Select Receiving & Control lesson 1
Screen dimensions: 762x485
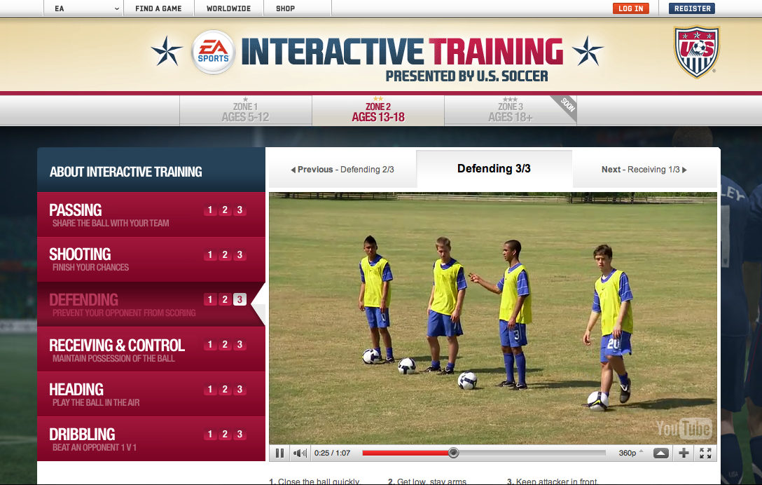(x=210, y=345)
